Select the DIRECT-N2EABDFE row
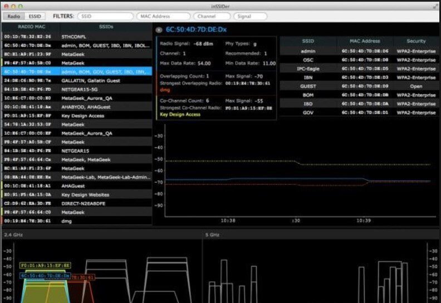Viewport: 441px width, 303px height. (x=77, y=204)
